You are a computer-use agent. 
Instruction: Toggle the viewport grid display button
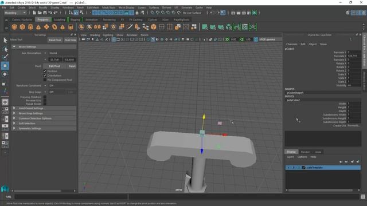coord(114,39)
